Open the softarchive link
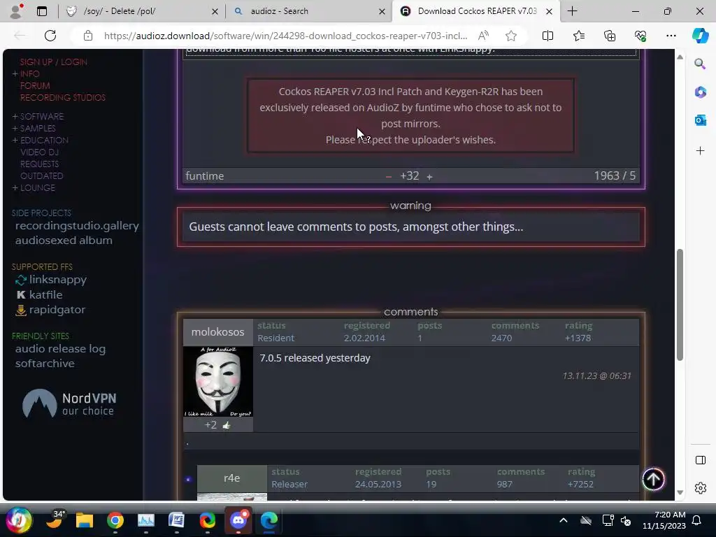The width and height of the screenshot is (716, 537). coord(45,364)
